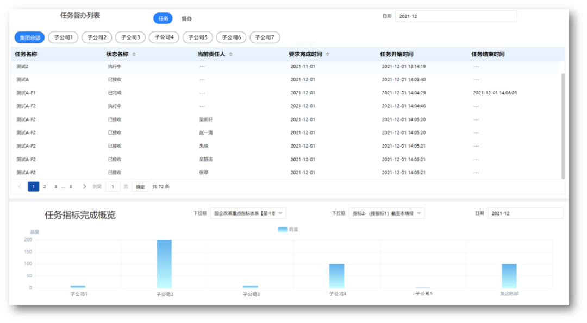
Task: Click required date 2021-11-01
Action: click(303, 67)
